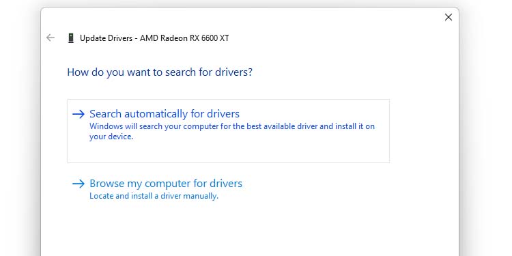Click arrow icon next to Search automatically
The height and width of the screenshot is (256, 512).
[x=79, y=114]
